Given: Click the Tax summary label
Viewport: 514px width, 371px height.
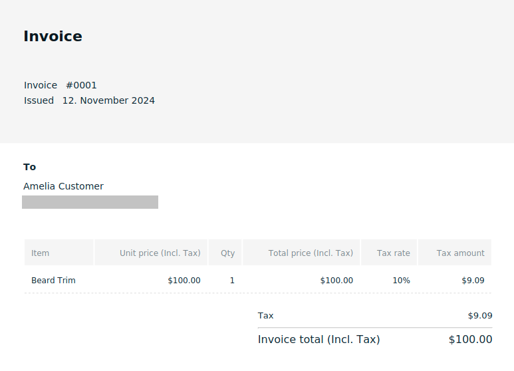Looking at the screenshot, I should [x=265, y=316].
